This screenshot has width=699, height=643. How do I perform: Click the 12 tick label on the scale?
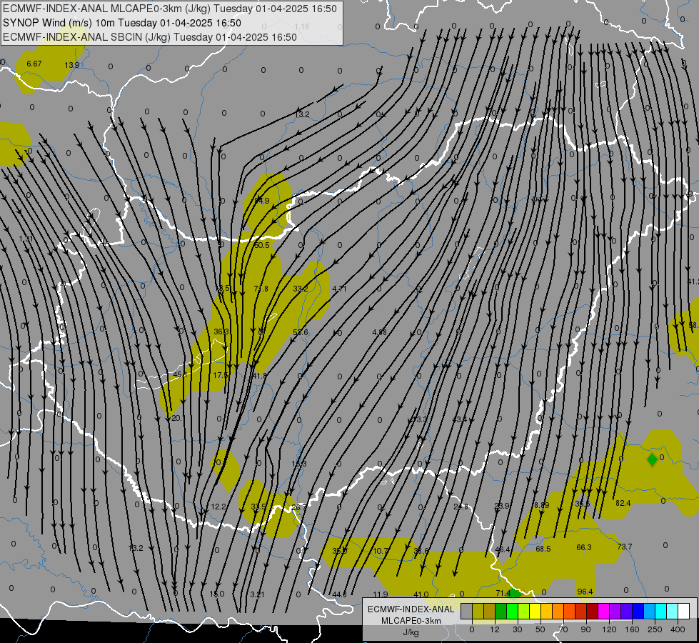pyautogui.click(x=494, y=629)
